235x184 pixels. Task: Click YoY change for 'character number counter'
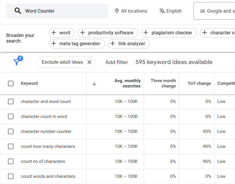pos(207,131)
